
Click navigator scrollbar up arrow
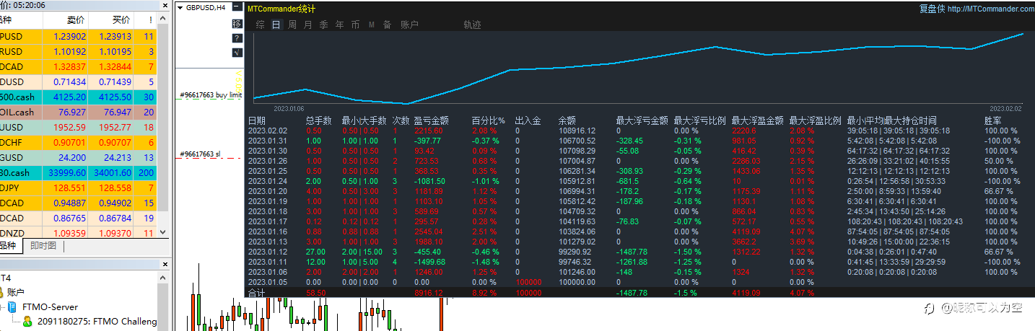162,278
